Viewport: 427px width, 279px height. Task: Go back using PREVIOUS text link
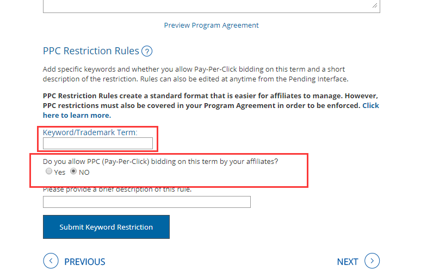pyautogui.click(x=85, y=262)
